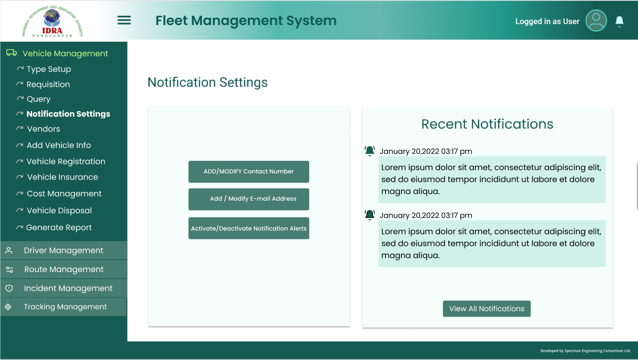The width and height of the screenshot is (638, 360).
Task: Click the second Lorem ipsum notification message
Action: click(x=492, y=243)
